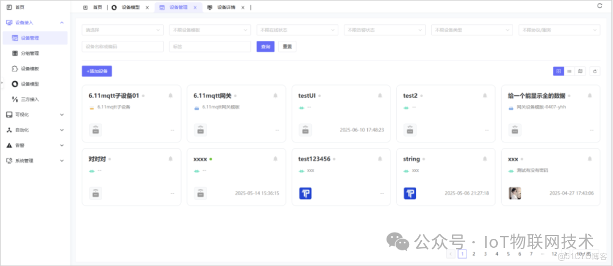Open the 不限设备类型 dropdown
This screenshot has width=613, height=266.
(472, 30)
